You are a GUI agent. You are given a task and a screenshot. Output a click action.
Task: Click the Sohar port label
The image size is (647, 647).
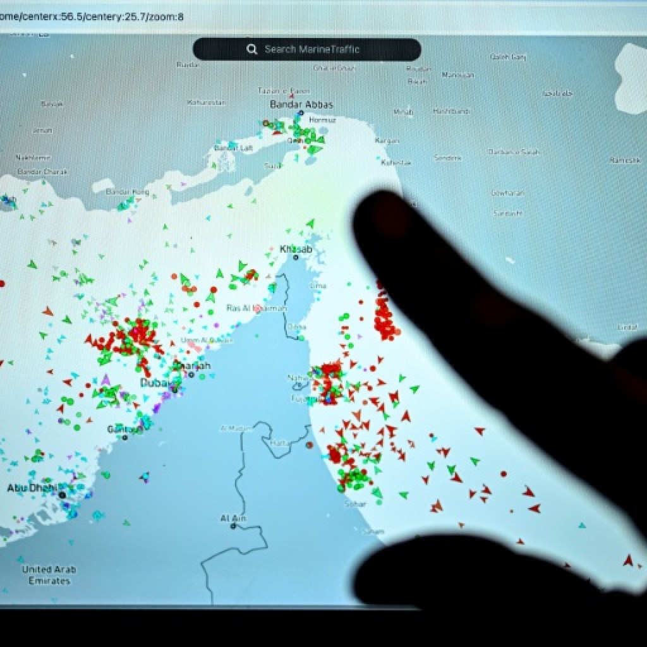pyautogui.click(x=354, y=504)
